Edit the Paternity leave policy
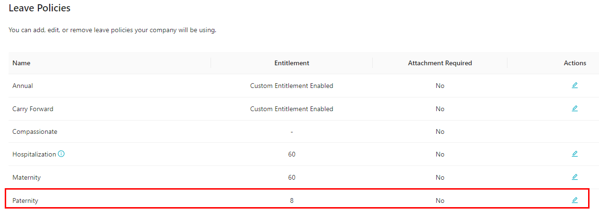The image size is (599, 209). 575,200
